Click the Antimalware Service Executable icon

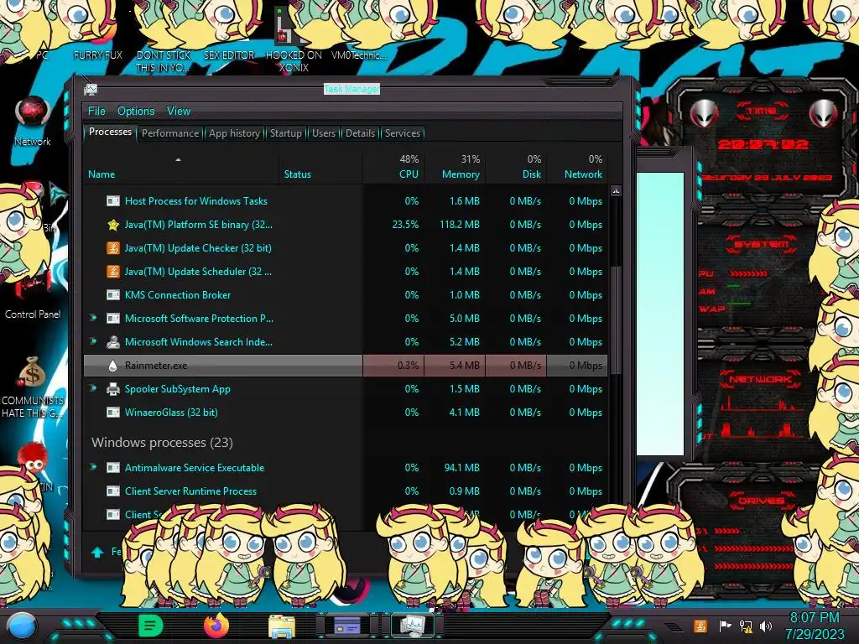(113, 468)
